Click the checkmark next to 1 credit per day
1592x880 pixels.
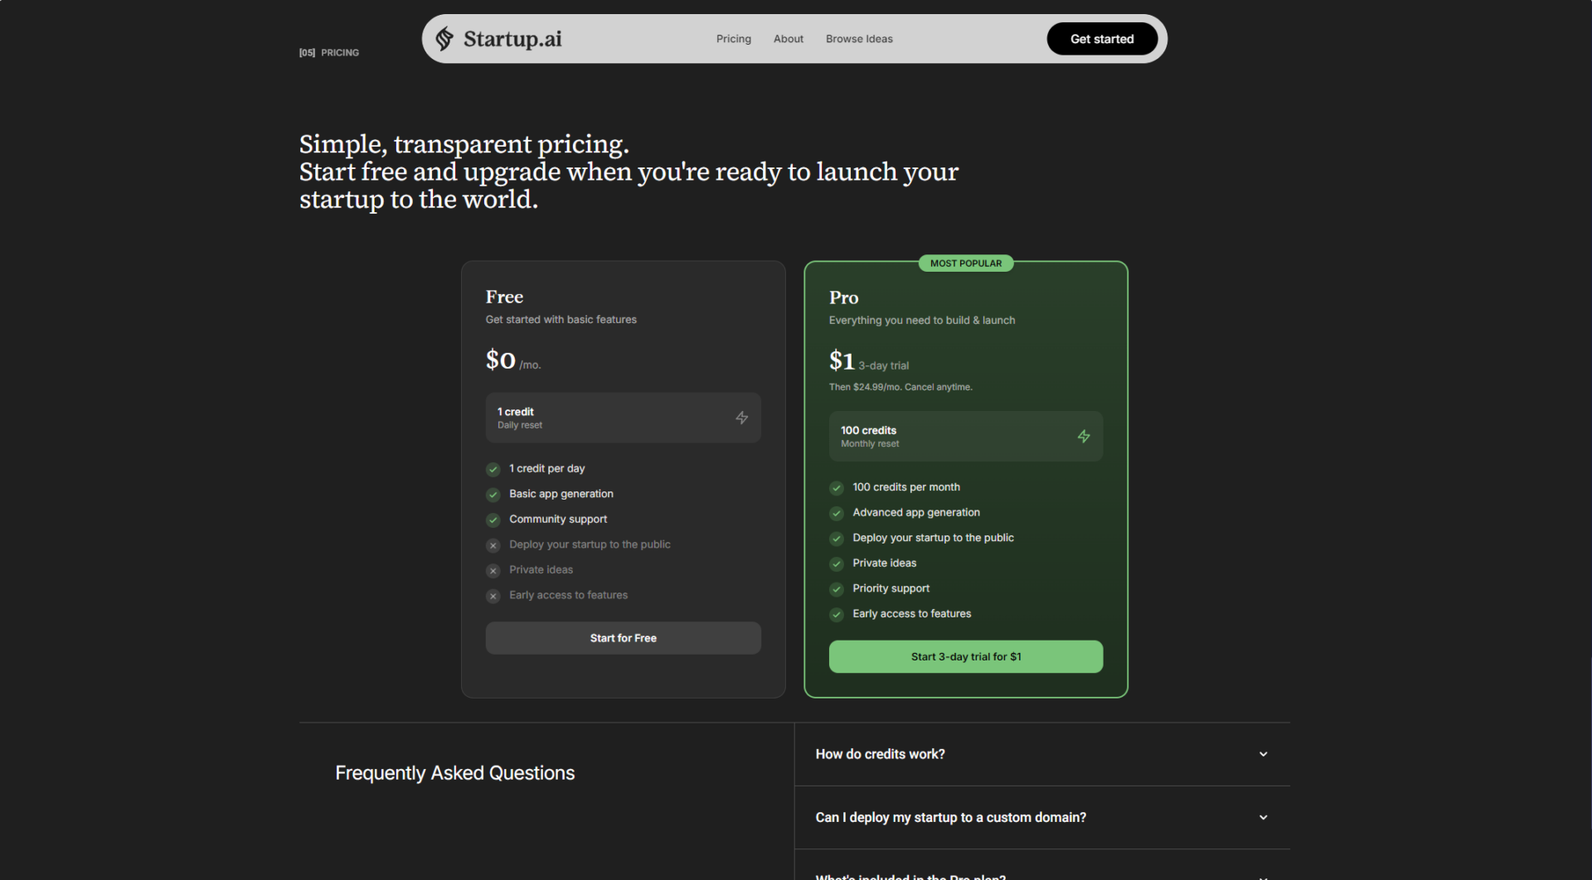coord(493,470)
